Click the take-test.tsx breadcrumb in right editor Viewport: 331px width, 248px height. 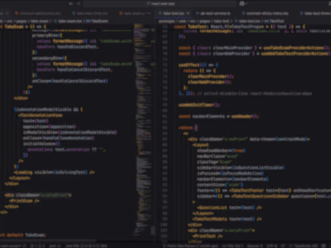pos(248,21)
